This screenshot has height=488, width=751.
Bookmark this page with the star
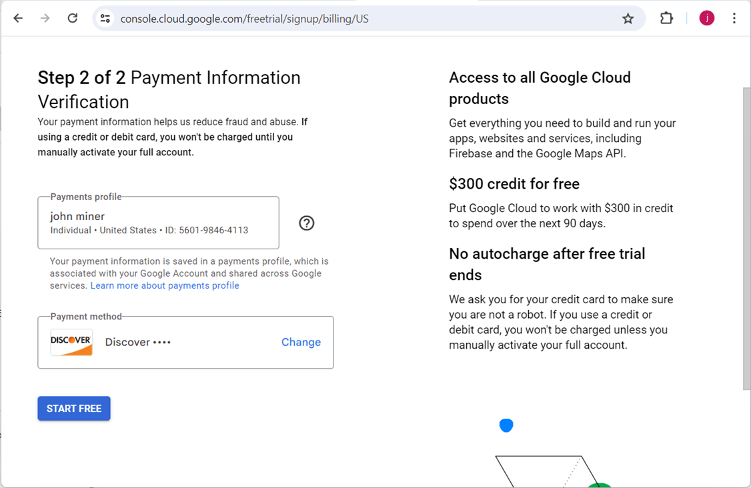click(628, 19)
